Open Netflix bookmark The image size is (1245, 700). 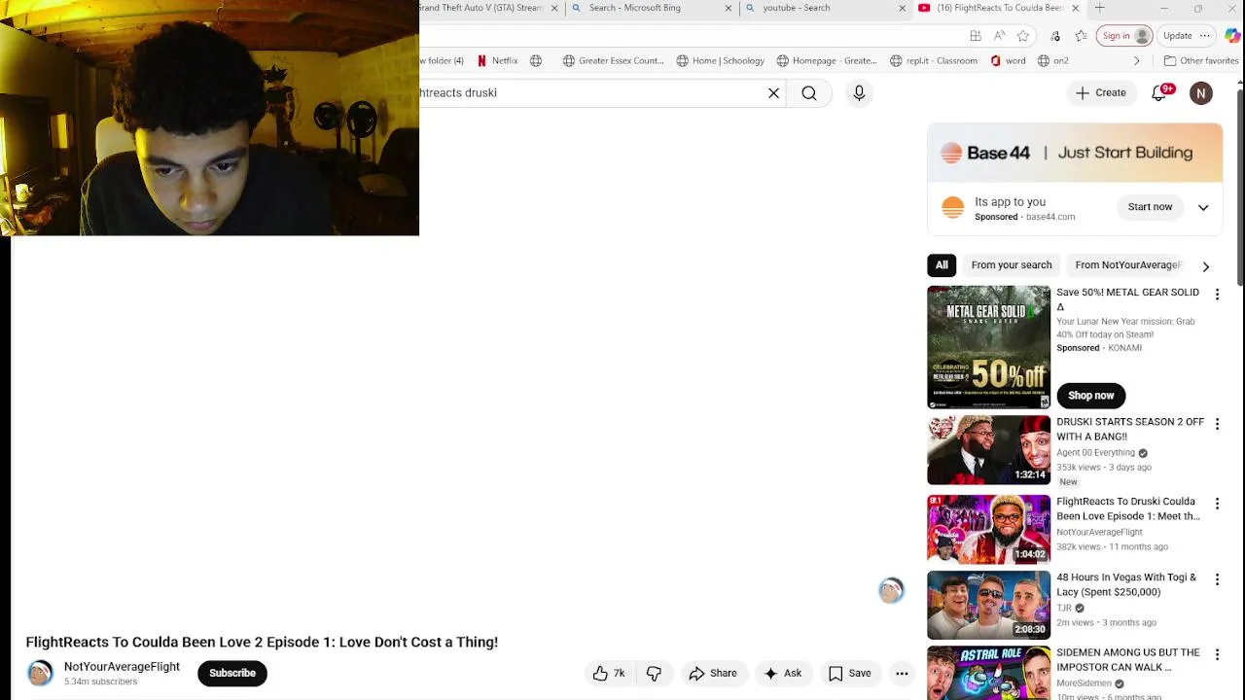tap(497, 60)
